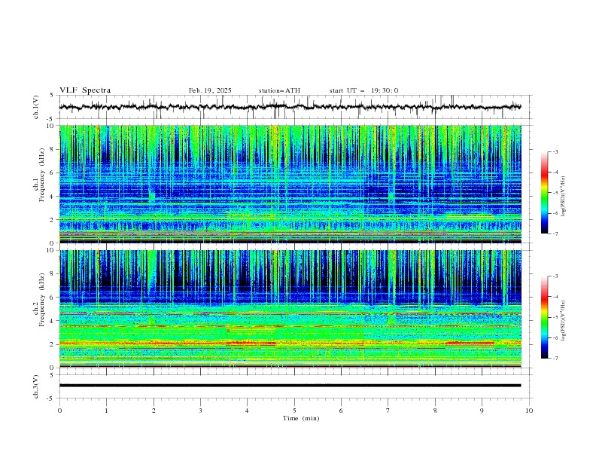Click the "ch.3(V)" axis label
The height and width of the screenshot is (461, 596).
tap(36, 386)
